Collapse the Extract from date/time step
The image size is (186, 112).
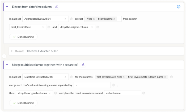tap(7, 7)
